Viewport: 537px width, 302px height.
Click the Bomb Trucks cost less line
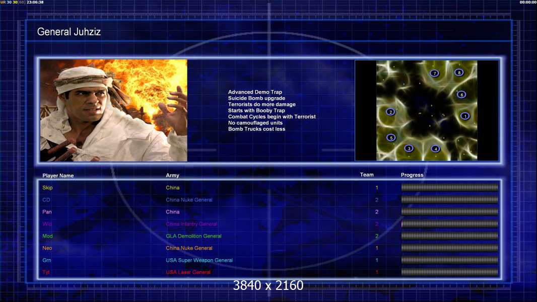tap(256, 129)
